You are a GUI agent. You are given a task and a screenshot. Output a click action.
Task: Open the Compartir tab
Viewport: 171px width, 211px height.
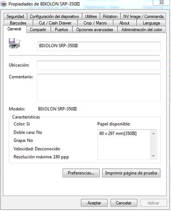click(38, 30)
